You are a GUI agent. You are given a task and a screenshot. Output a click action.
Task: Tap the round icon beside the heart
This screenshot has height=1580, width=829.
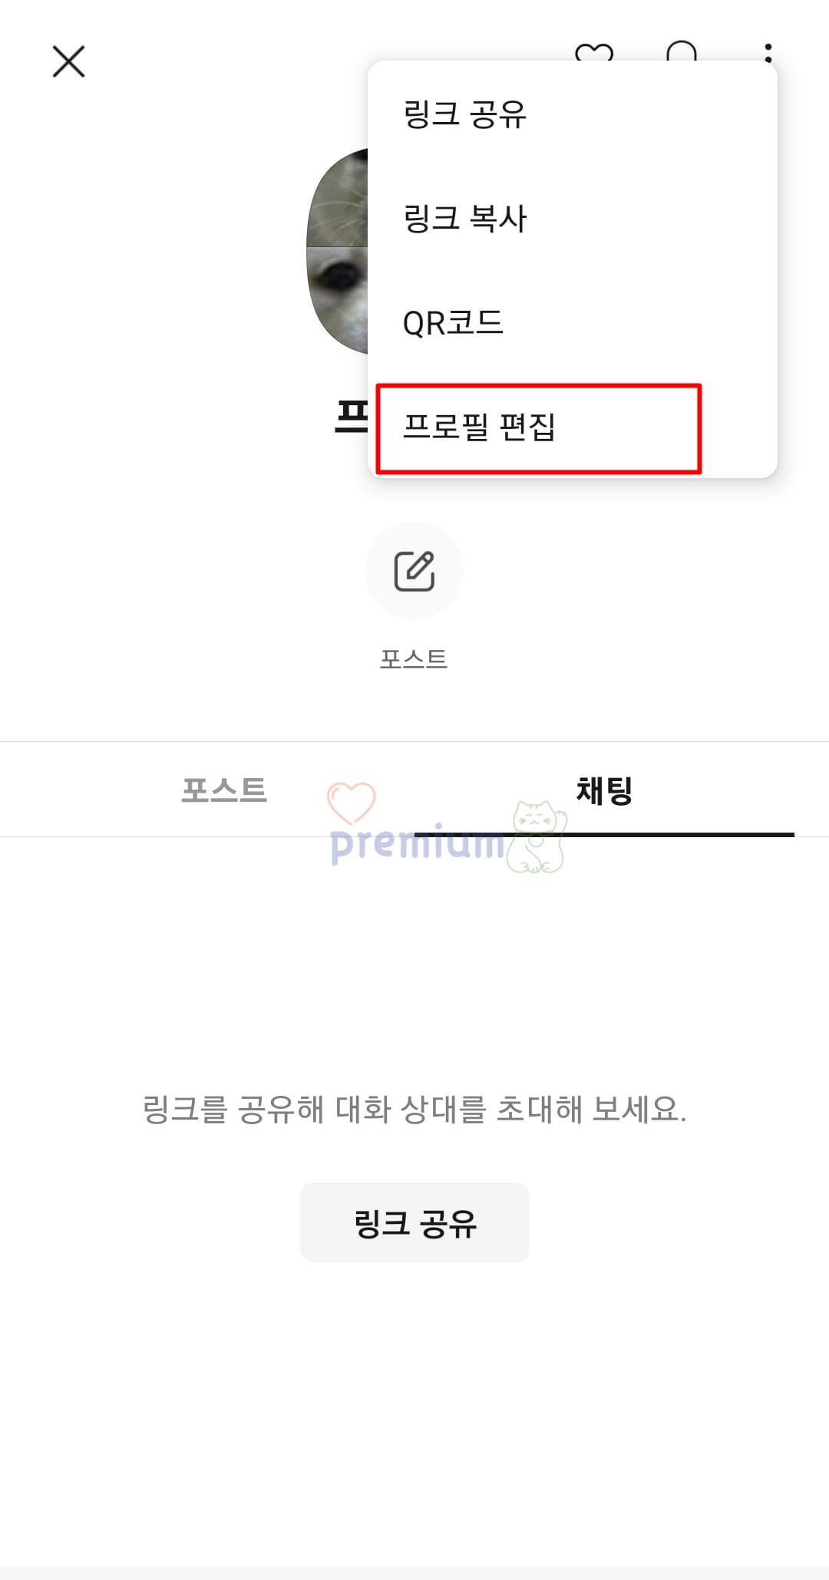[x=682, y=51]
